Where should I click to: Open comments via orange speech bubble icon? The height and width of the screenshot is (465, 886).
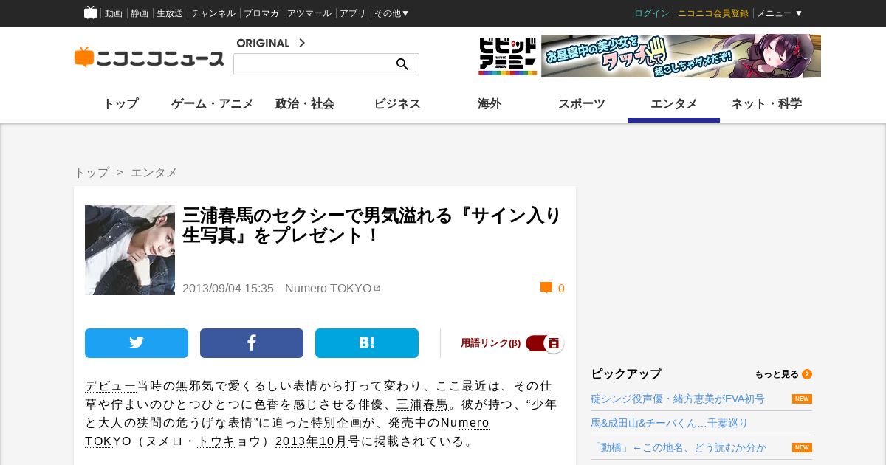(x=546, y=288)
